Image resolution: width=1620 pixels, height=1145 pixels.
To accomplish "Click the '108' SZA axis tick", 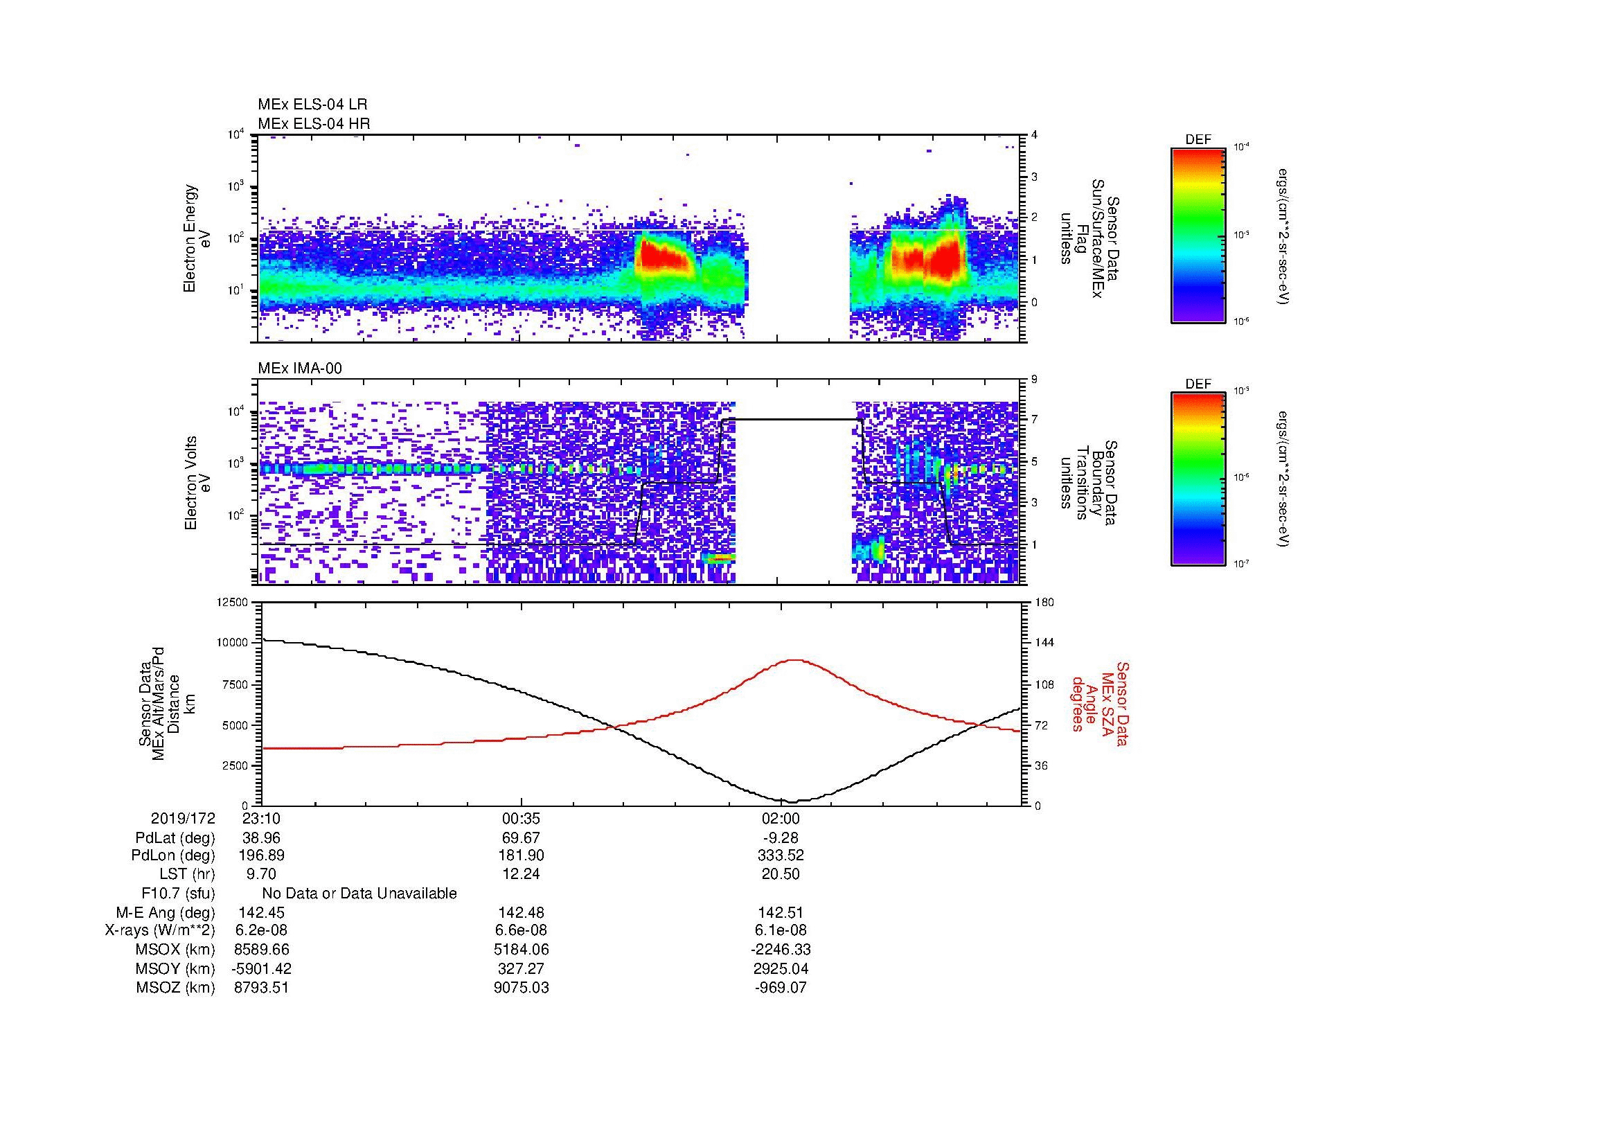I will (1044, 684).
